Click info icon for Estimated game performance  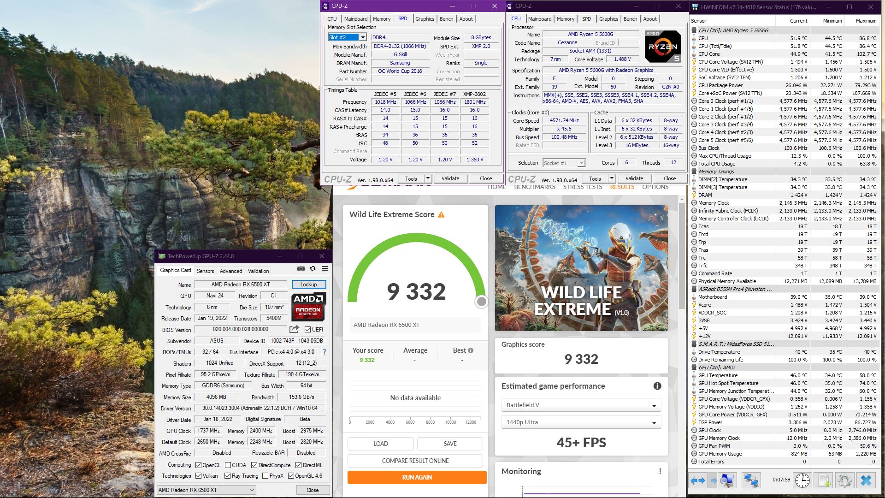point(657,386)
